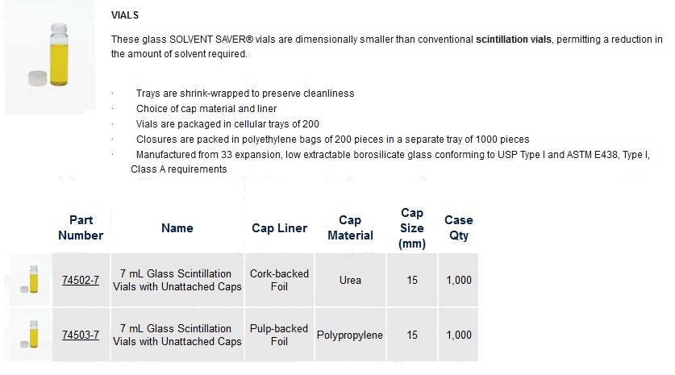Select the Polypropylene cap material cell

pyautogui.click(x=350, y=335)
